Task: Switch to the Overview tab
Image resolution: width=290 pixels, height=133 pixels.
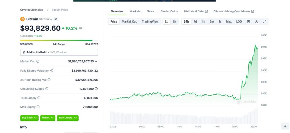Action: 117,11
